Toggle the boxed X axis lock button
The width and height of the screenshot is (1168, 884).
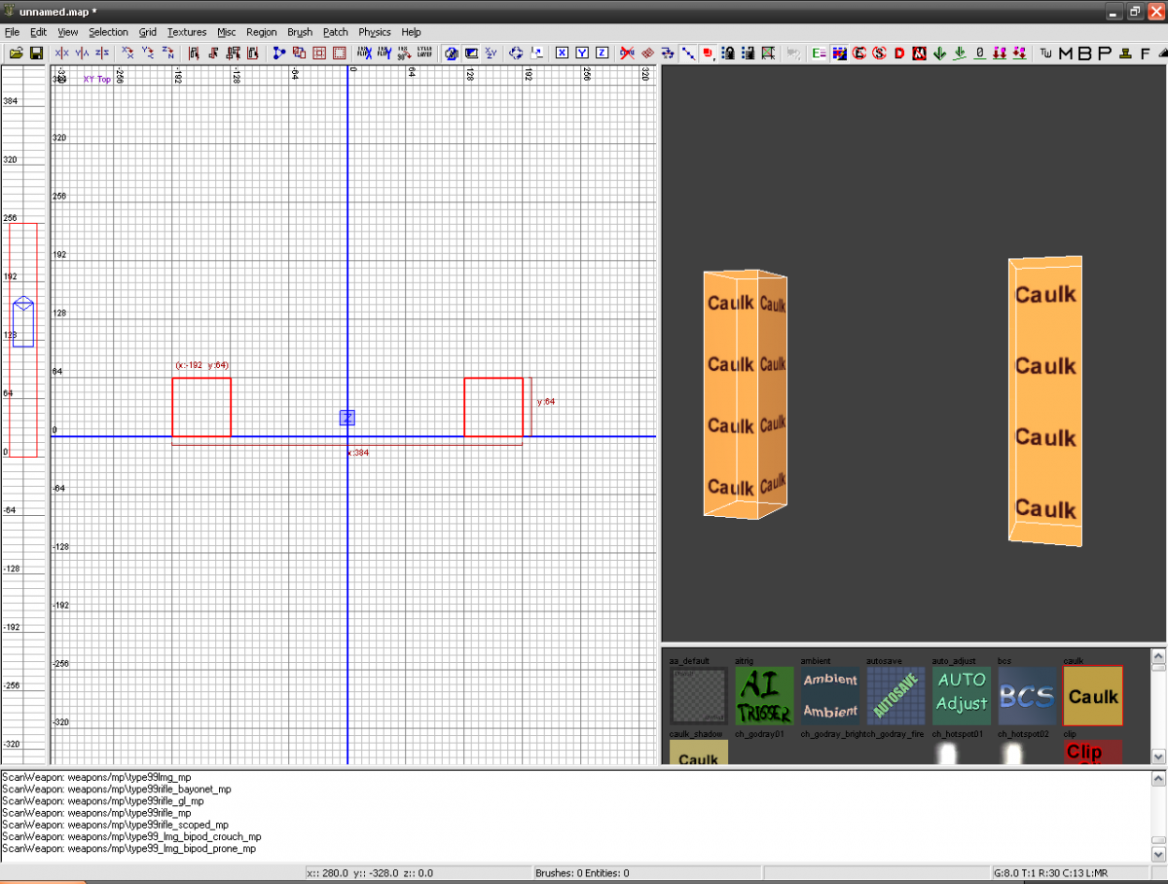562,53
